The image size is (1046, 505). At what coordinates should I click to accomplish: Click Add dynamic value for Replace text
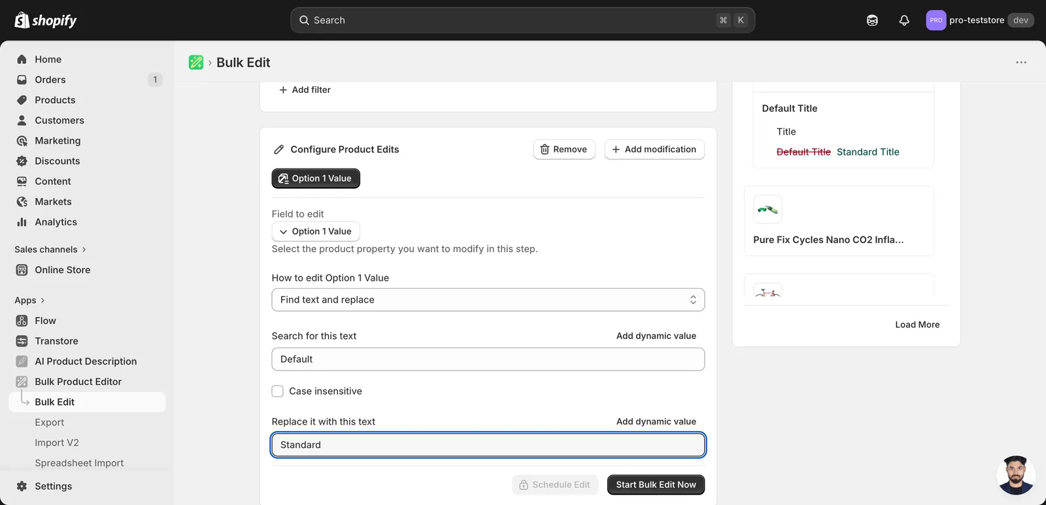click(656, 421)
